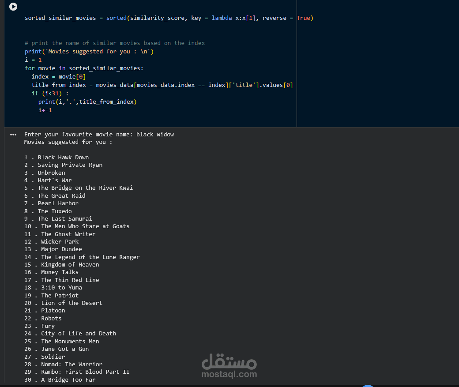Click the 'for movie in sorted_similar_movies' line

(84, 68)
